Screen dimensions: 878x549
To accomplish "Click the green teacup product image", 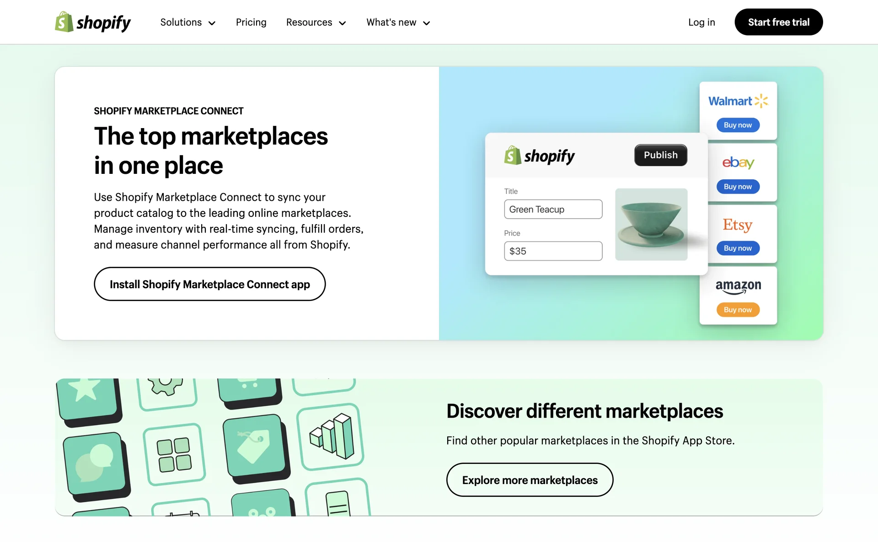I will pos(651,224).
